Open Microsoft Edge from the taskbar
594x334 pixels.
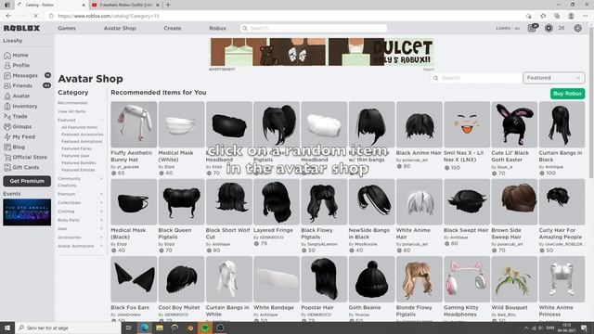(145, 328)
